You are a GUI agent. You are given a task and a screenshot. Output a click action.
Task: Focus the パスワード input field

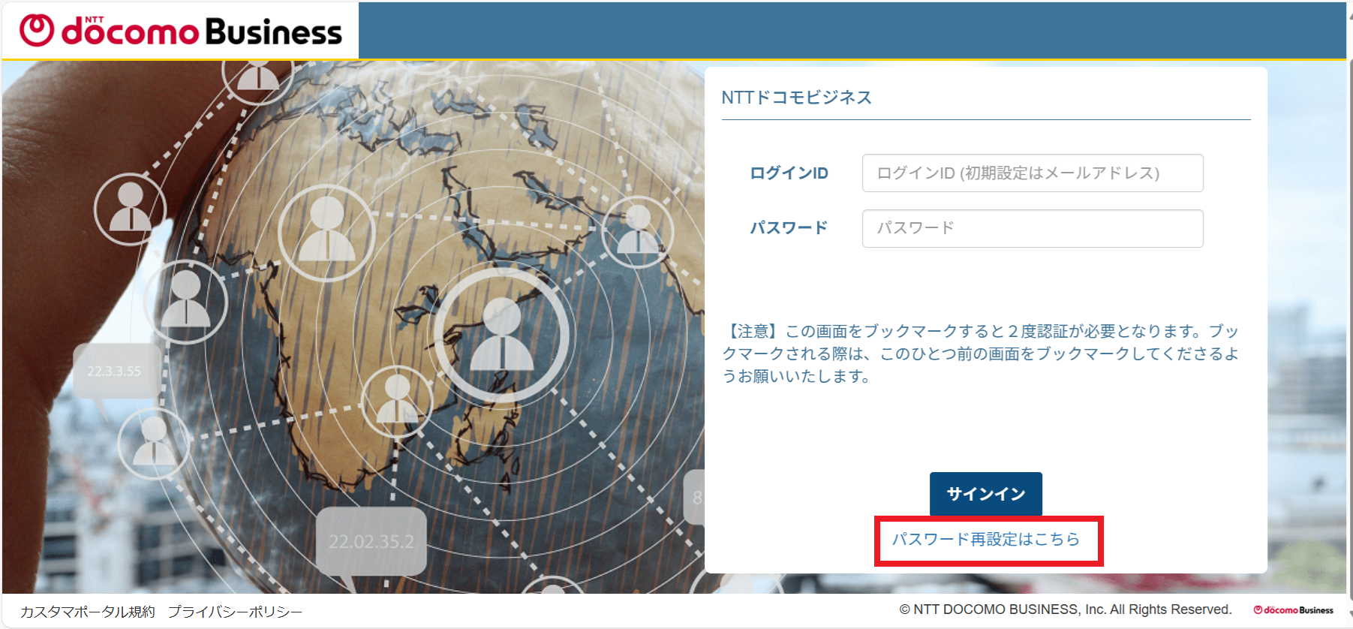[1033, 228]
